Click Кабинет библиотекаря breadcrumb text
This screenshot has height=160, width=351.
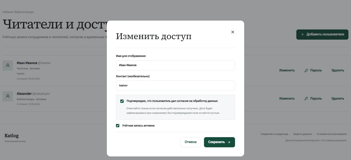pos(18,12)
